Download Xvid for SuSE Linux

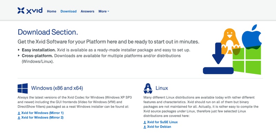[x=162, y=122]
